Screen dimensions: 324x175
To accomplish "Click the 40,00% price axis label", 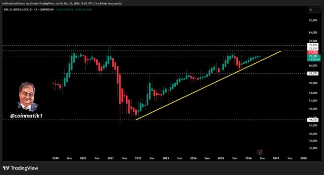I will pos(313,134).
